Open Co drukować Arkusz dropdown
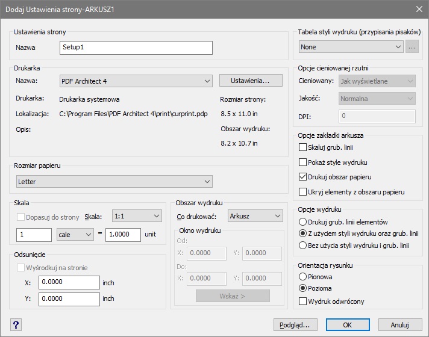The image size is (429, 337). [255, 216]
